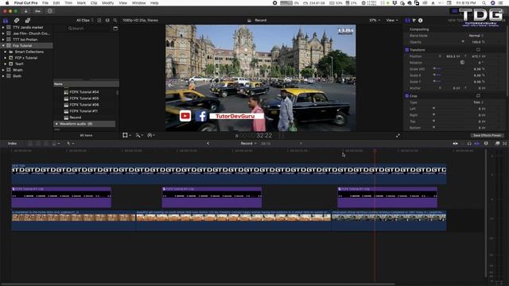Open the All Clips filter dropdown

(x=85, y=20)
